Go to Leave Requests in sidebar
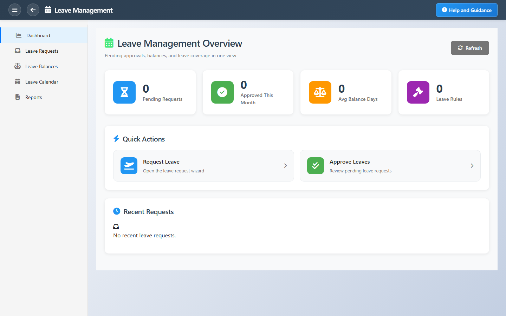This screenshot has width=506, height=316. (41, 51)
